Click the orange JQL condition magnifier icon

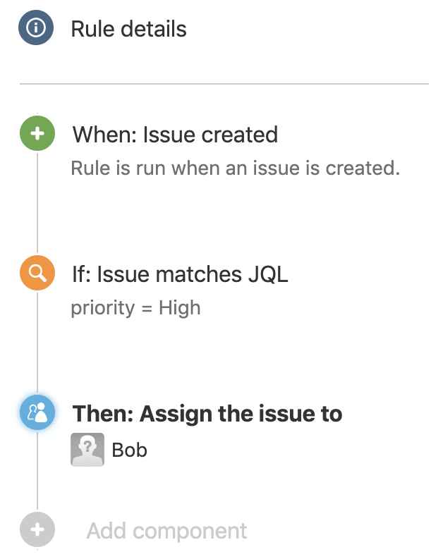(x=37, y=274)
